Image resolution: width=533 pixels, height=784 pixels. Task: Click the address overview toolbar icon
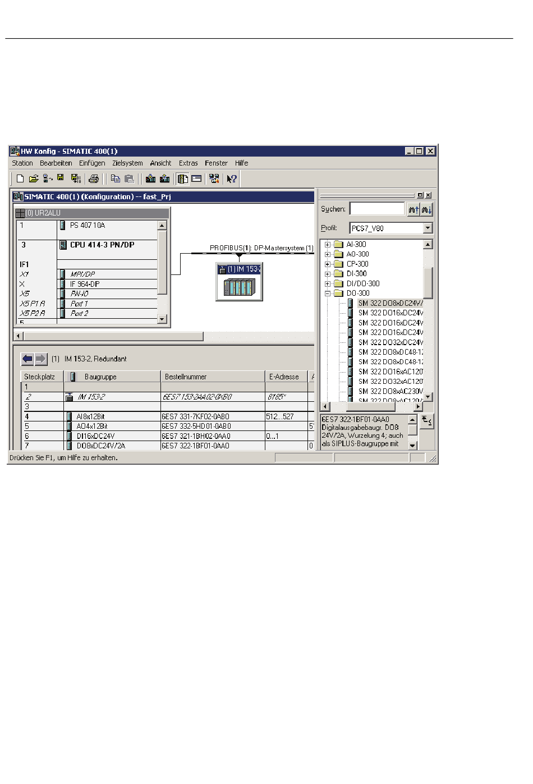point(196,179)
